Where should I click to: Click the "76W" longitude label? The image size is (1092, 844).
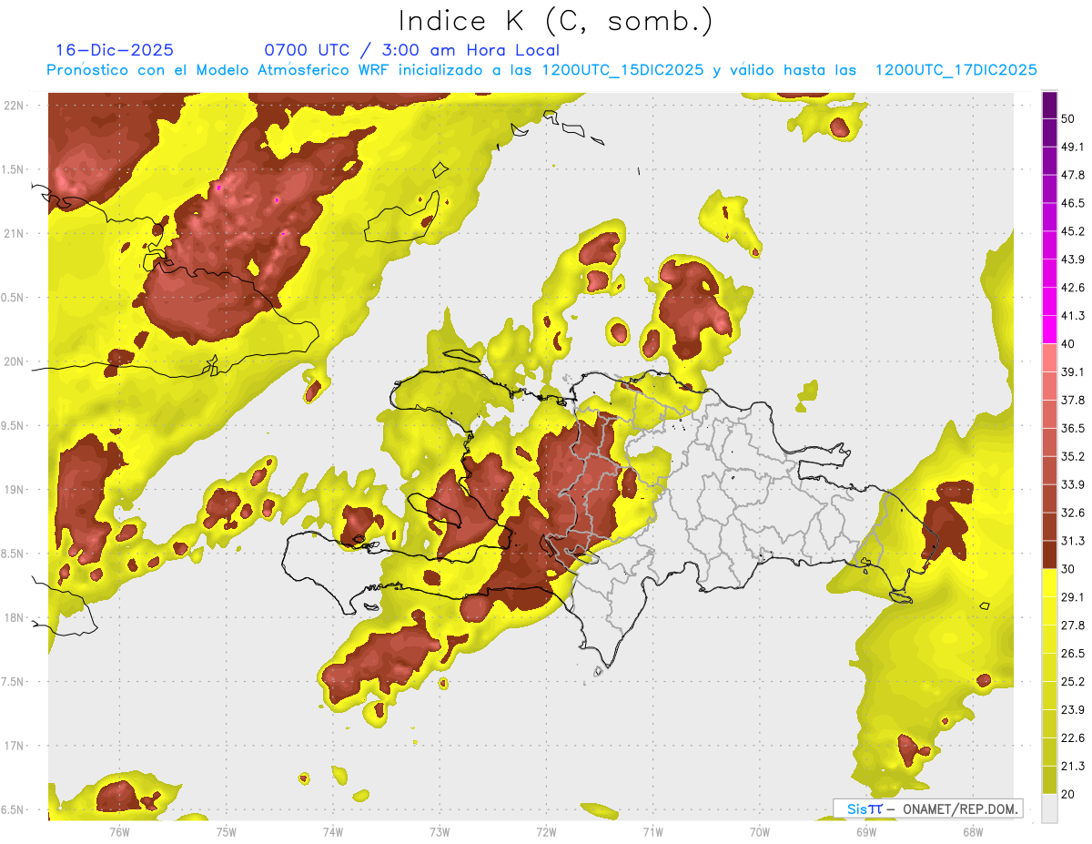point(119,832)
